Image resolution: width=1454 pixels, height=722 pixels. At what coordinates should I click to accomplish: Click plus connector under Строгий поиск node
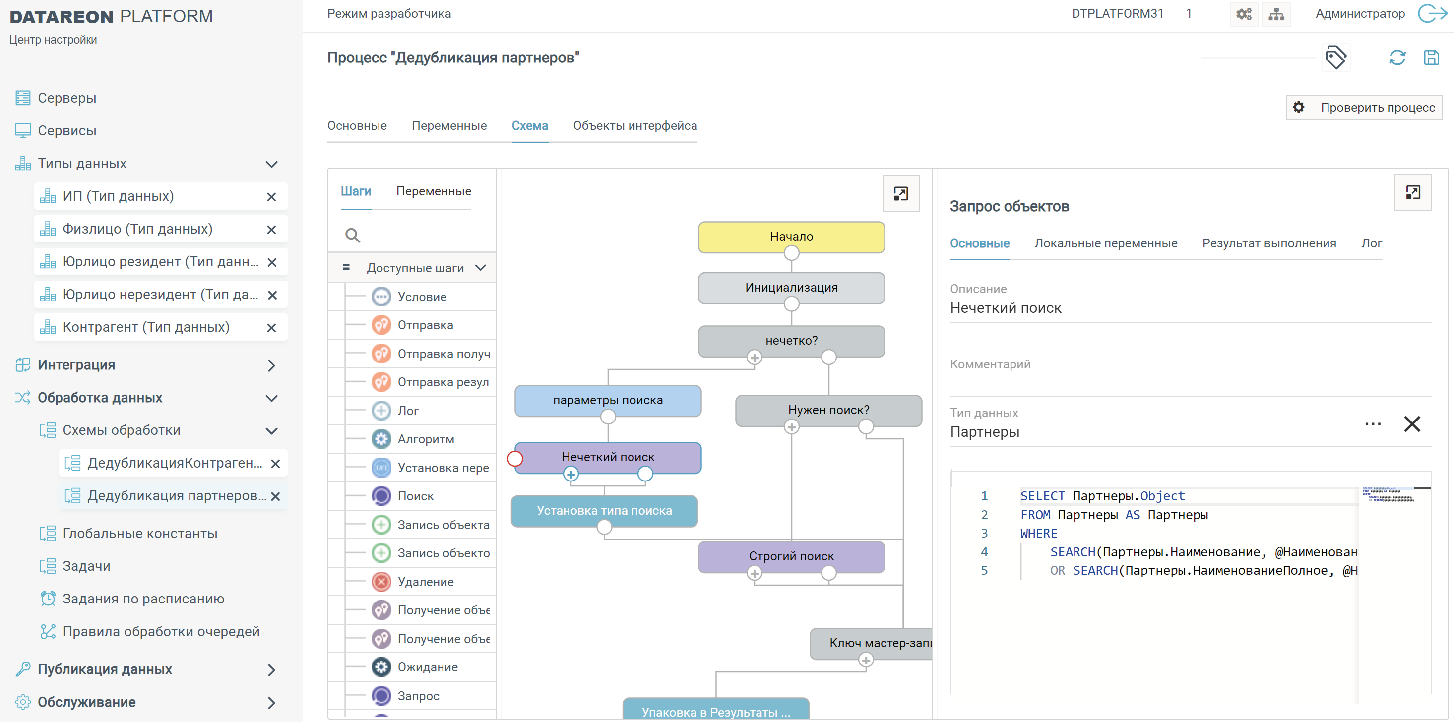[754, 574]
